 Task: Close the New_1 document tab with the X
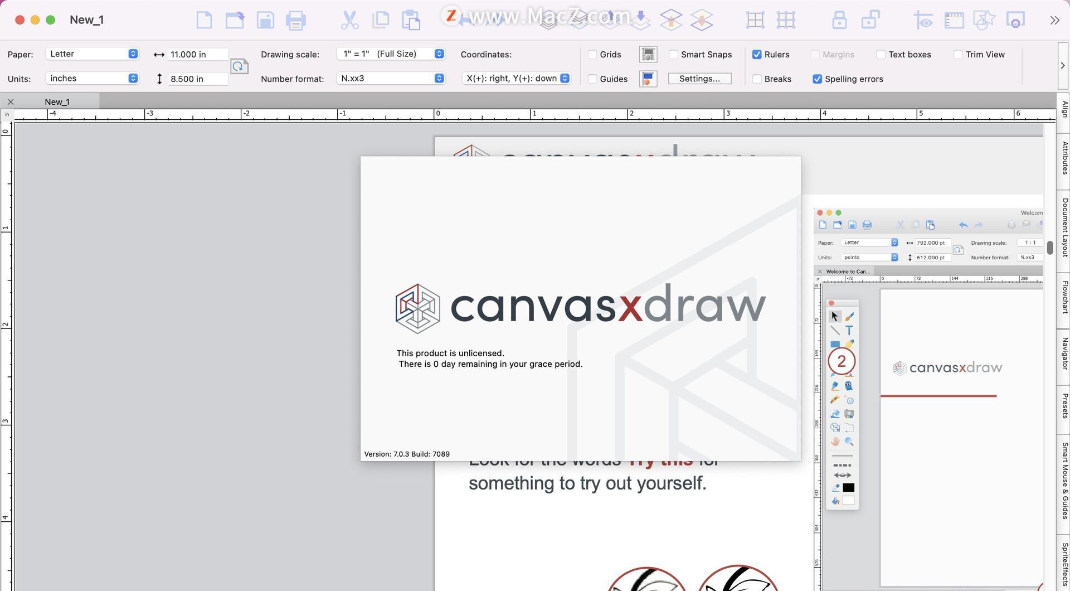coord(11,101)
